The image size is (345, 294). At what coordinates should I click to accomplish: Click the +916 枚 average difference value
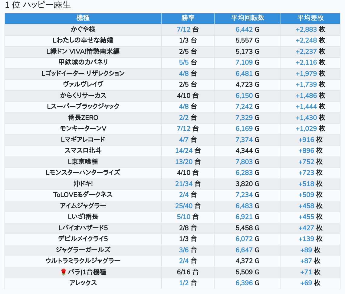point(310,140)
